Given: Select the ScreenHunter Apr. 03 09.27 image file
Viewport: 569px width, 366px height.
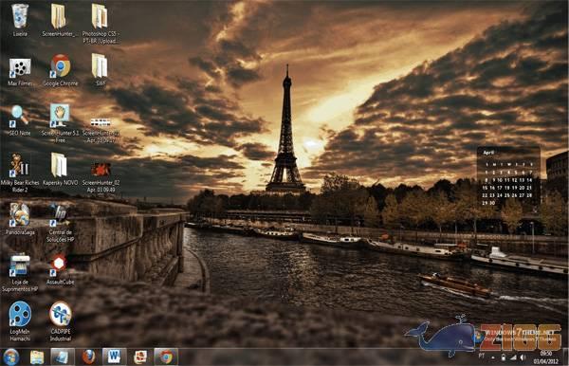Looking at the screenshot, I should (x=101, y=130).
